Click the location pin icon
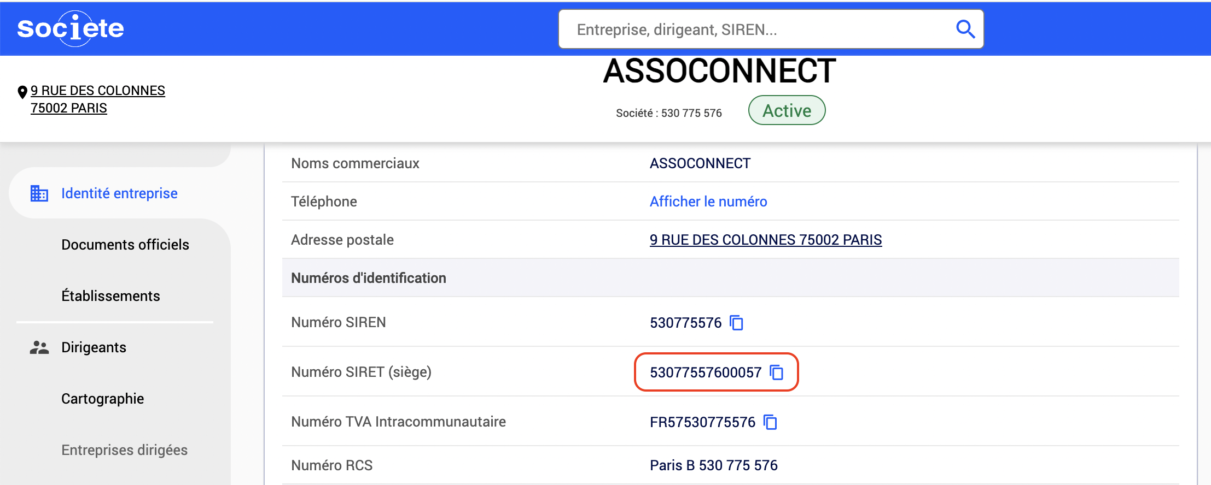Viewport: 1211px width, 485px height. click(22, 92)
